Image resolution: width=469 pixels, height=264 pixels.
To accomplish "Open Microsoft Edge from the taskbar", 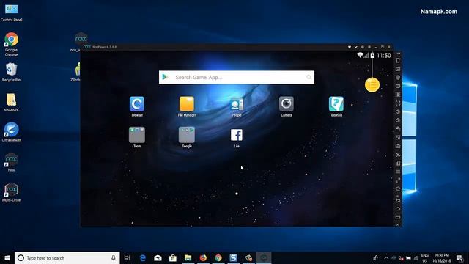I will (143, 257).
